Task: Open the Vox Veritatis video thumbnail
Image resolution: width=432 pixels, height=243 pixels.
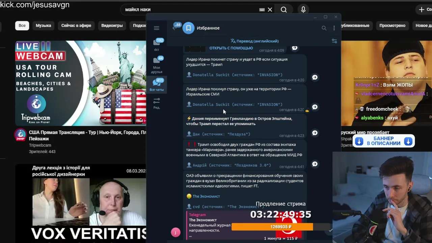Action: 80,203
